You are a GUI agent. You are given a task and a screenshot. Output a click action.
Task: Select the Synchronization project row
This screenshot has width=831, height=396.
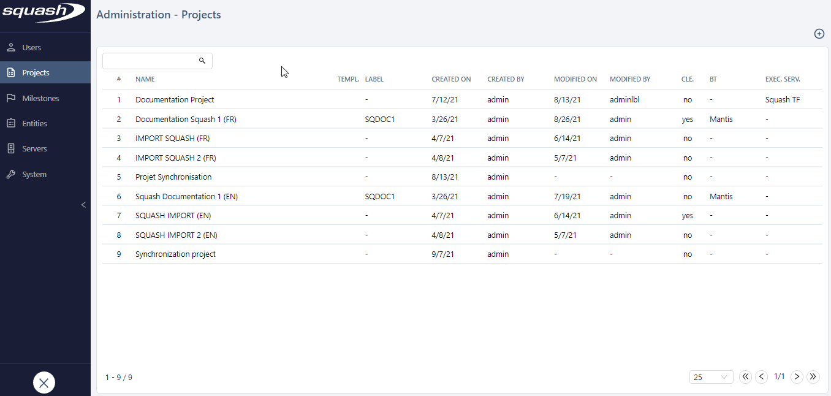[x=175, y=254]
